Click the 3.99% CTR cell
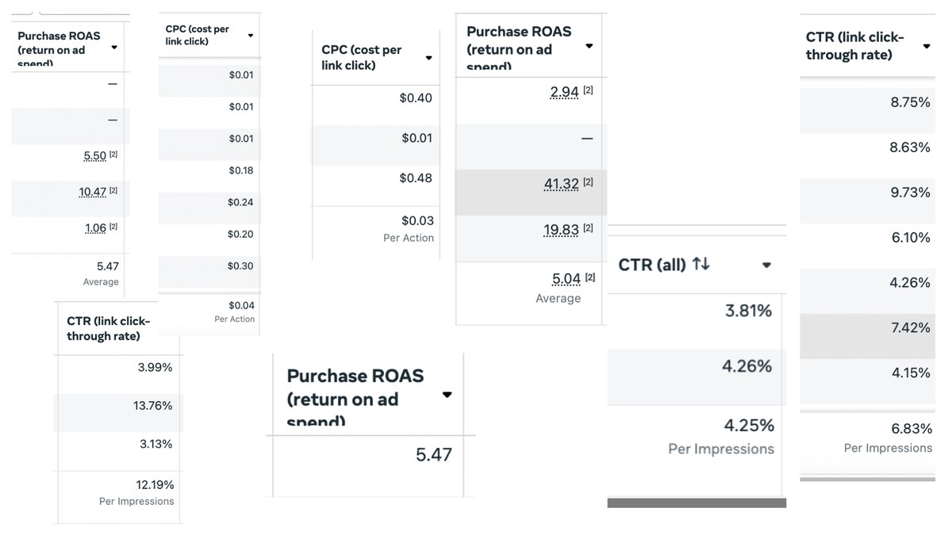The image size is (952, 535). [155, 368]
